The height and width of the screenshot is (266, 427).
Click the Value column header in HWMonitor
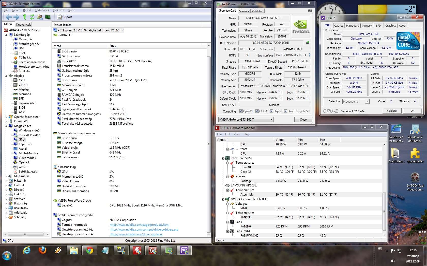pos(285,140)
